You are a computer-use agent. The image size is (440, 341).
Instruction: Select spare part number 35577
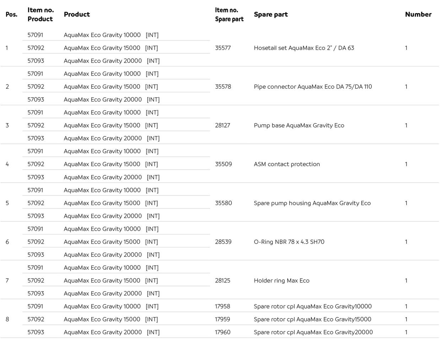click(x=223, y=48)
